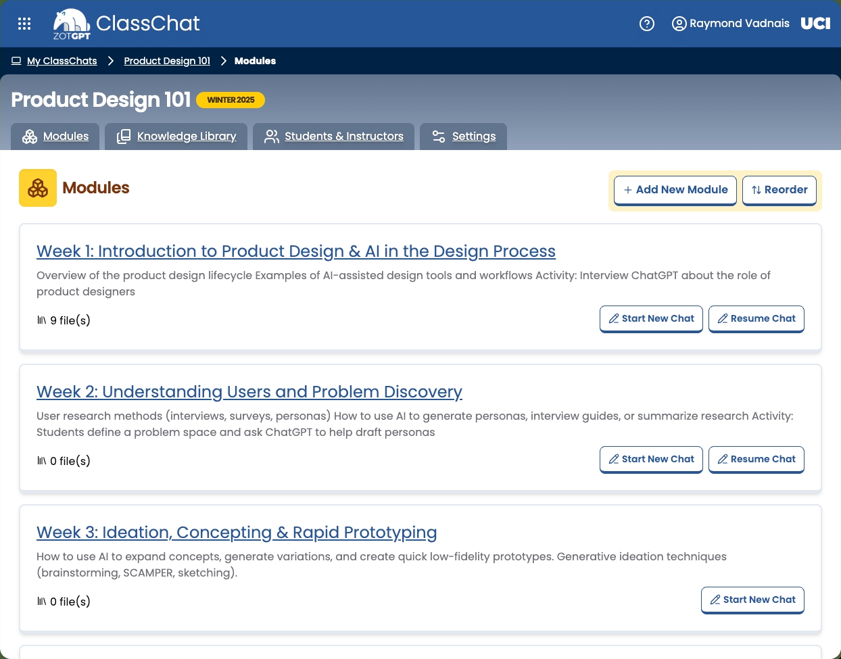Click the laptop icon in the breadcrumb bar

coord(16,60)
